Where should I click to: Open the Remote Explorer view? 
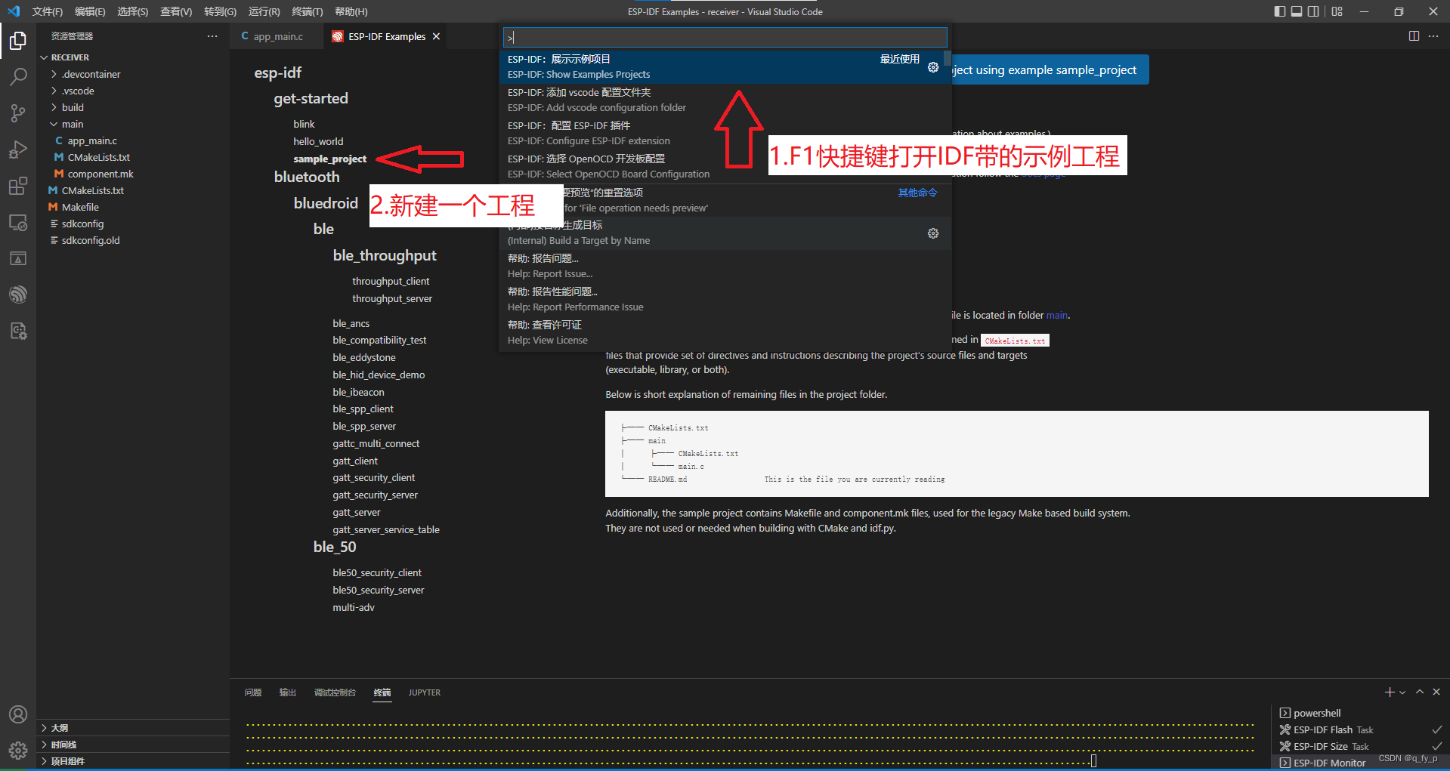(x=18, y=222)
